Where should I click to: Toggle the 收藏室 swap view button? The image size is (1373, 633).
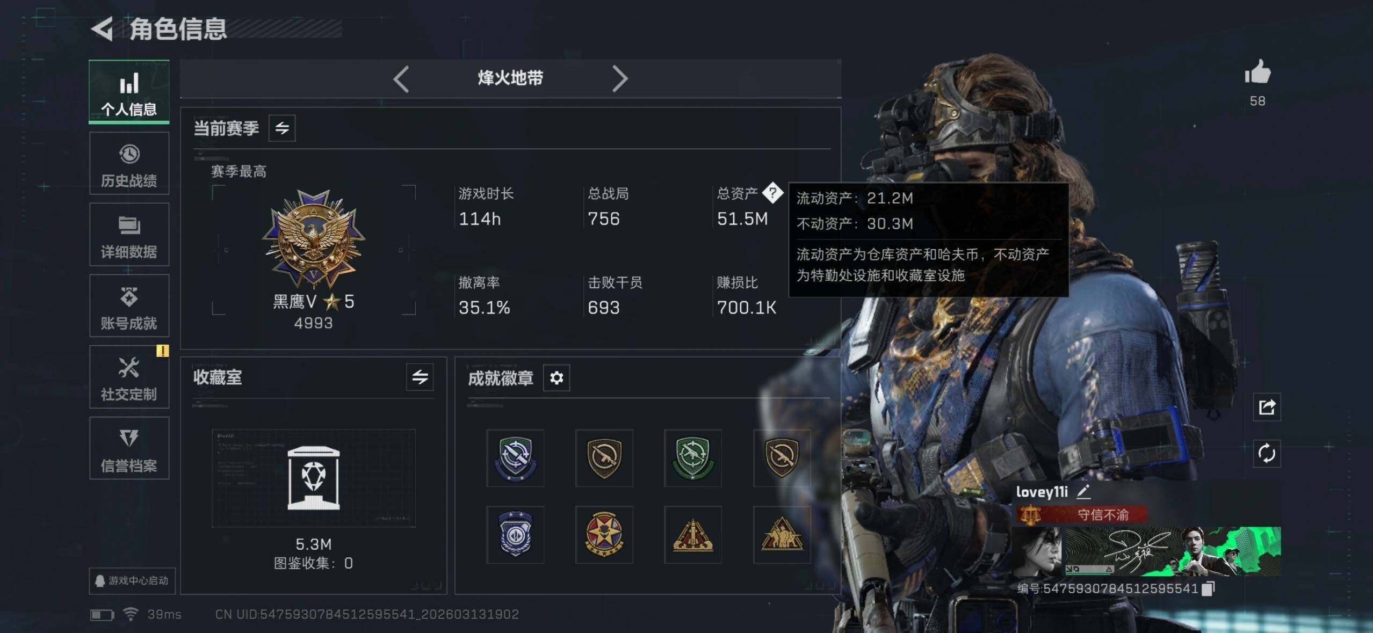click(x=420, y=377)
